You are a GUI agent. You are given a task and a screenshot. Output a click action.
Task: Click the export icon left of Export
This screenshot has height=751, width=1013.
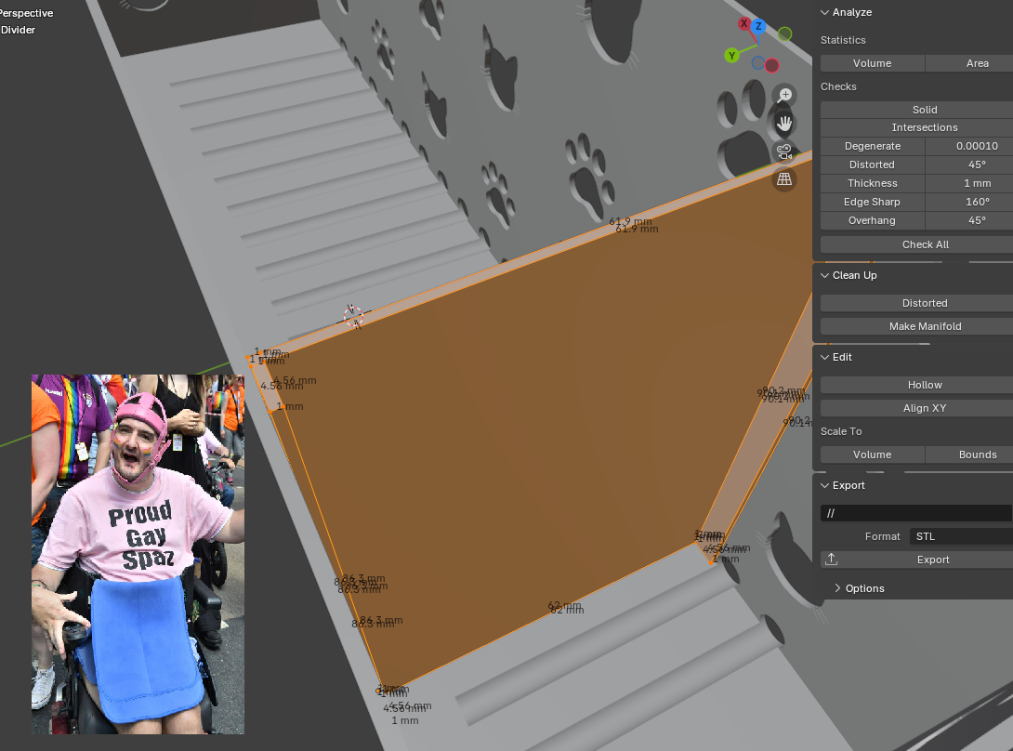click(832, 560)
